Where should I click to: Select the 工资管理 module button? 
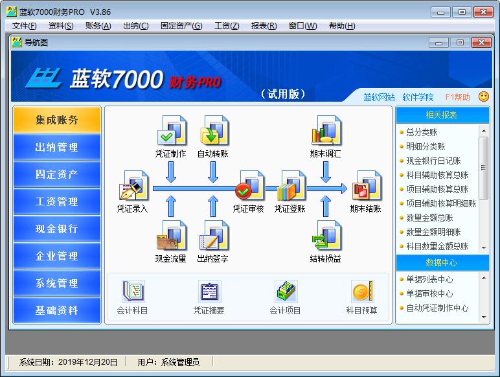point(57,201)
